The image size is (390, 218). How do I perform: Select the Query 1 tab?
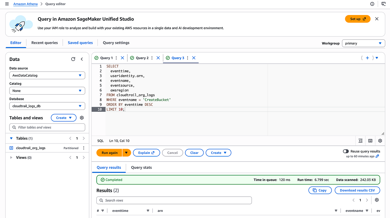(106, 58)
